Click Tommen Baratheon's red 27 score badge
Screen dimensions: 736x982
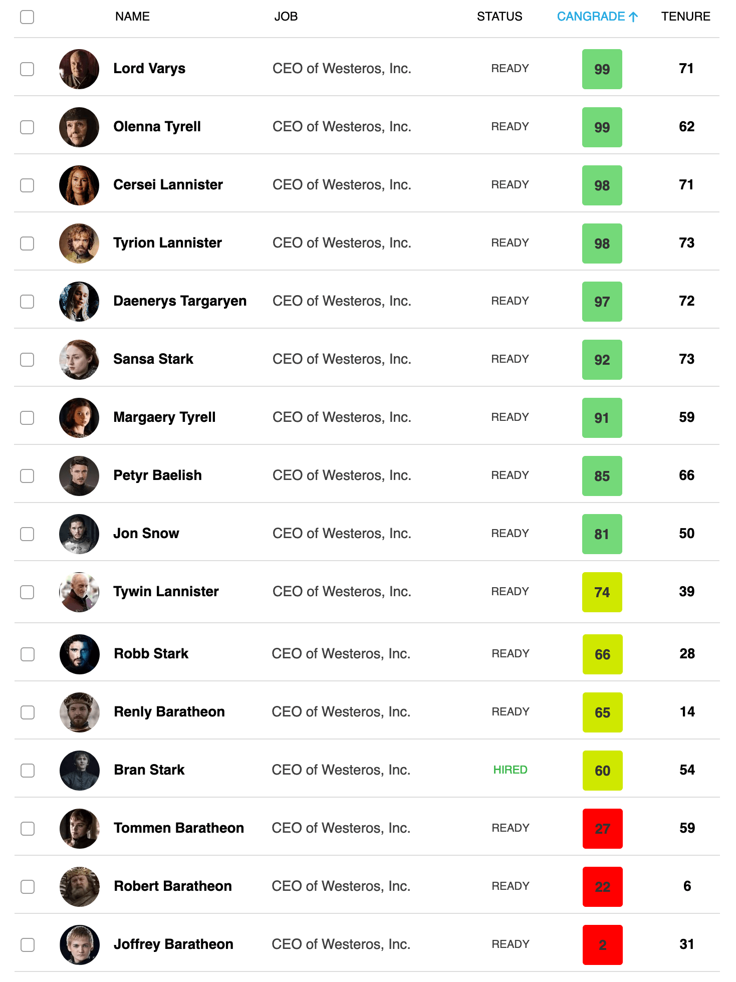tap(603, 829)
